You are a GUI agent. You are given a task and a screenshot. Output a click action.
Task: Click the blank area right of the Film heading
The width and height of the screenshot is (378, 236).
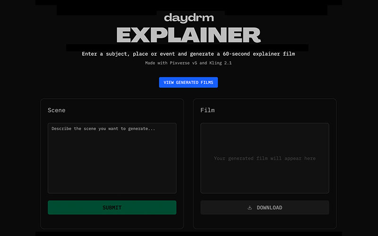pos(283,110)
